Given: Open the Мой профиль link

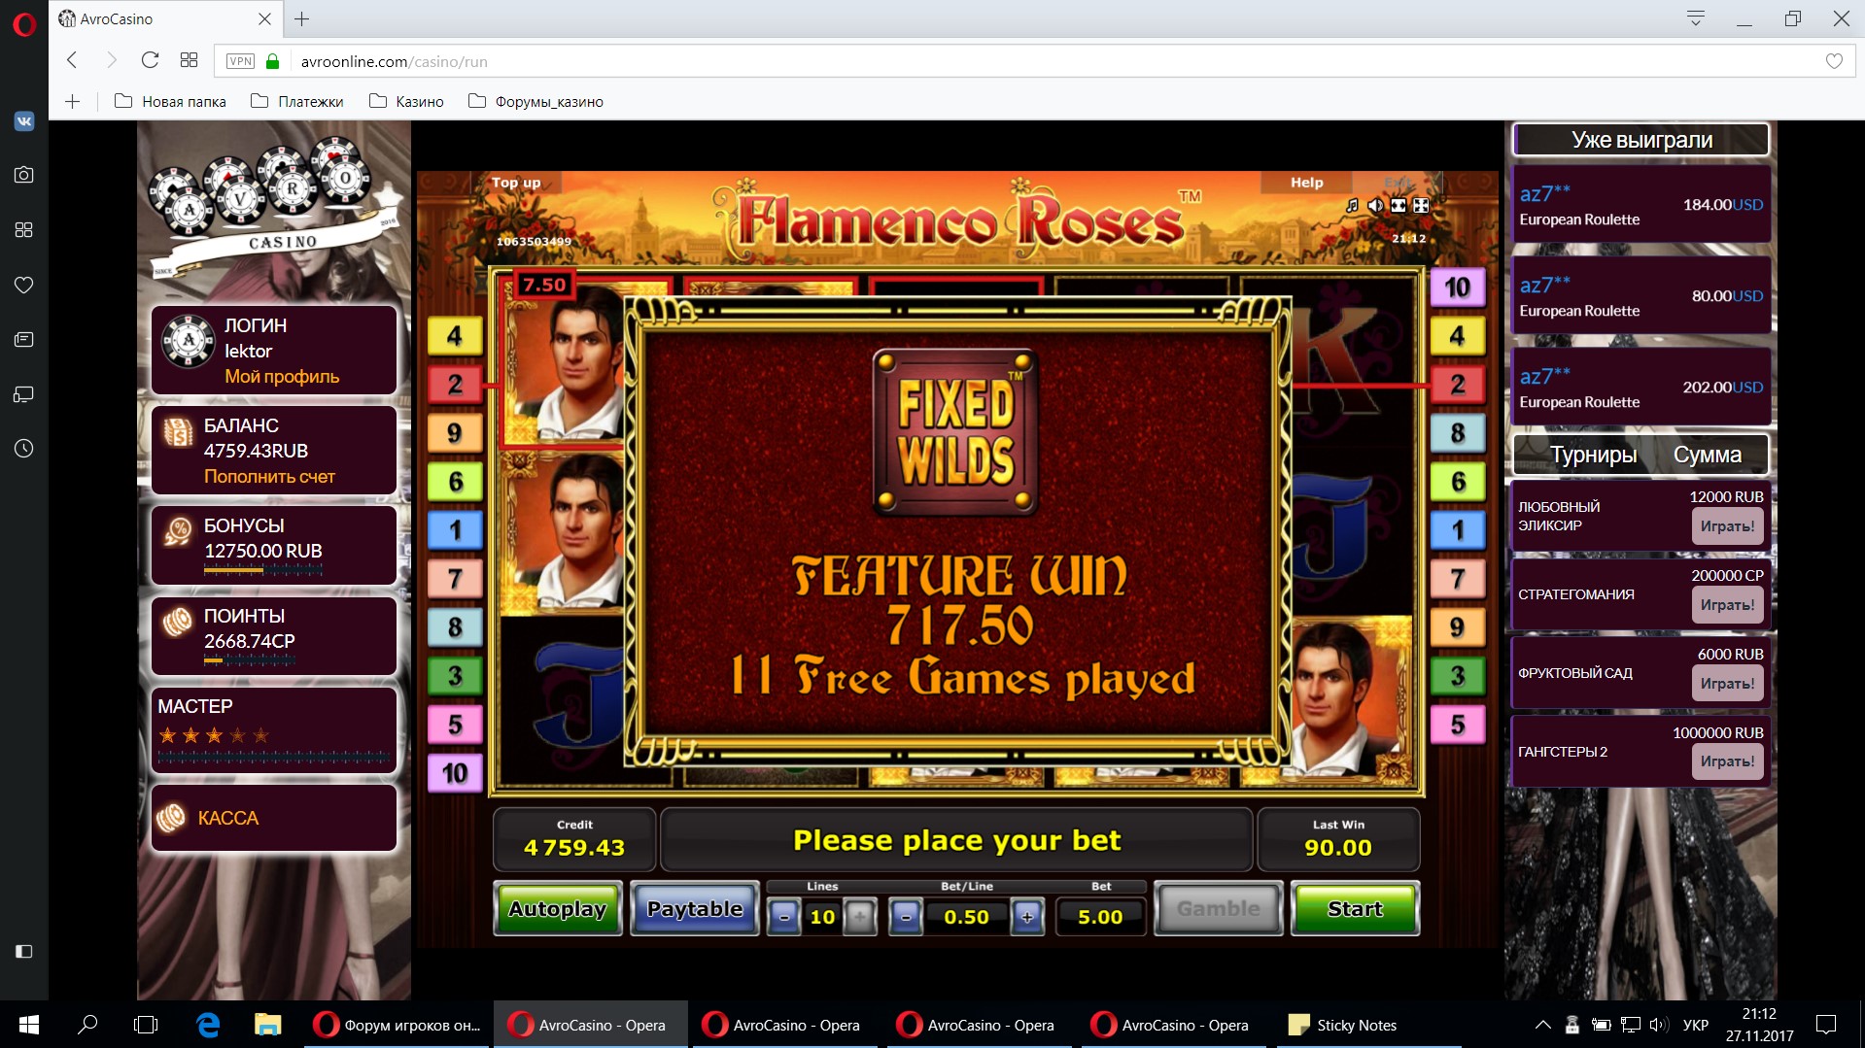Looking at the screenshot, I should pos(282,377).
